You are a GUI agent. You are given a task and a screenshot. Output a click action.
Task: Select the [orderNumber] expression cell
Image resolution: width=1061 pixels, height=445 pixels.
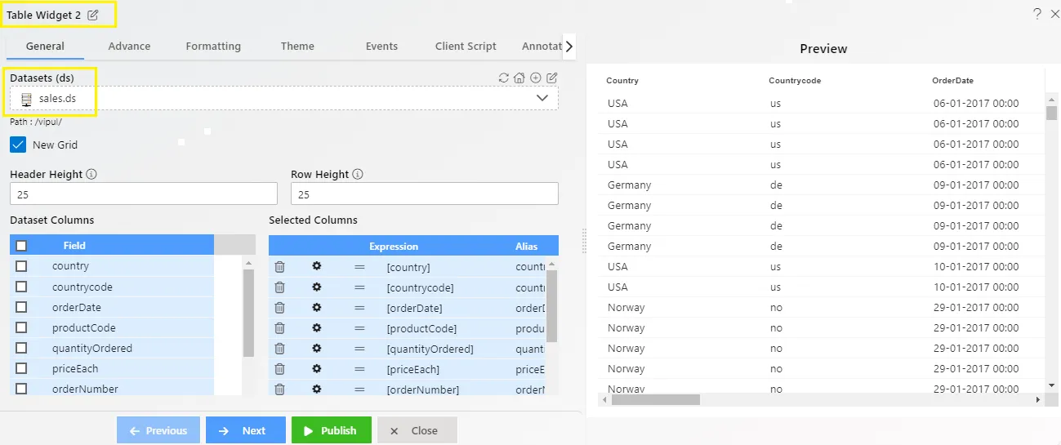click(x=423, y=389)
